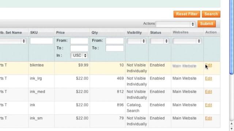Click the quantity 469 cell
The image size is (234, 131).
pyautogui.click(x=107, y=82)
